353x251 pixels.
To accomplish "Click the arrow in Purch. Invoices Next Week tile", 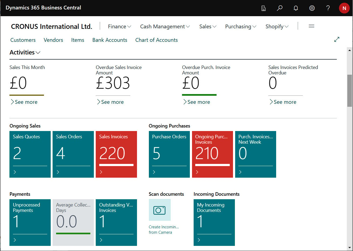I will point(240,172).
